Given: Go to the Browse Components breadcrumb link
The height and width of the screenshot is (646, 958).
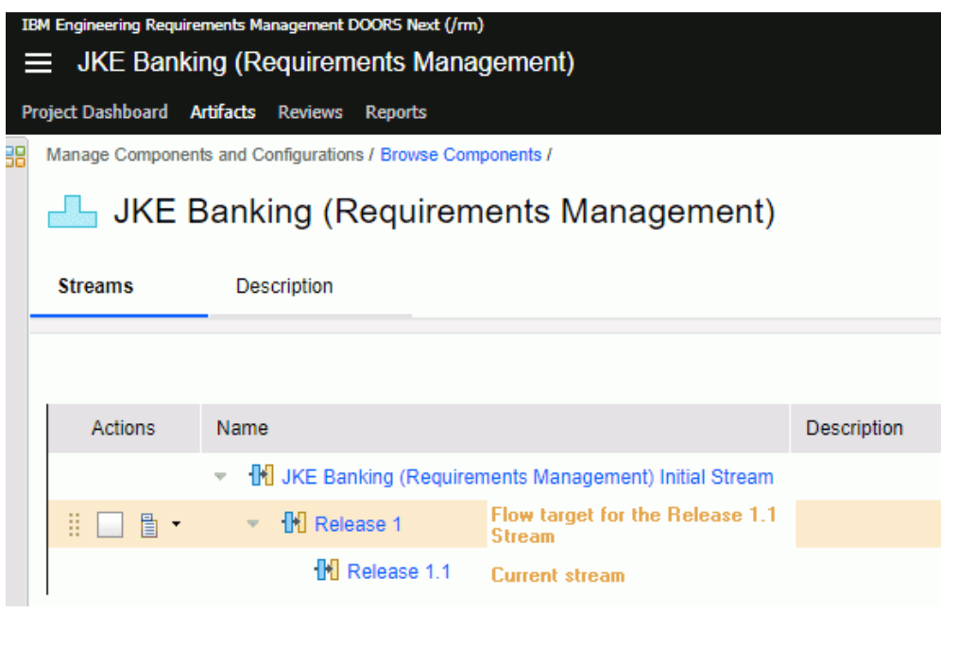Looking at the screenshot, I should point(460,155).
